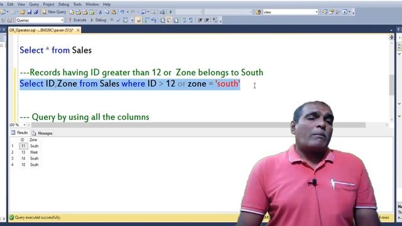The image size is (402, 226).
Task: Switch to the Messages tab
Action: tap(42, 133)
